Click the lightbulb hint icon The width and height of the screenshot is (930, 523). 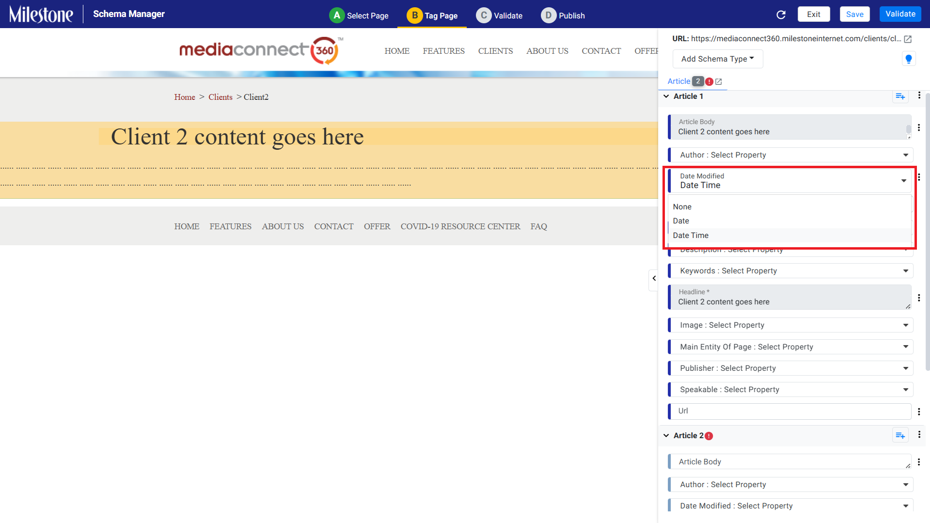click(x=909, y=59)
